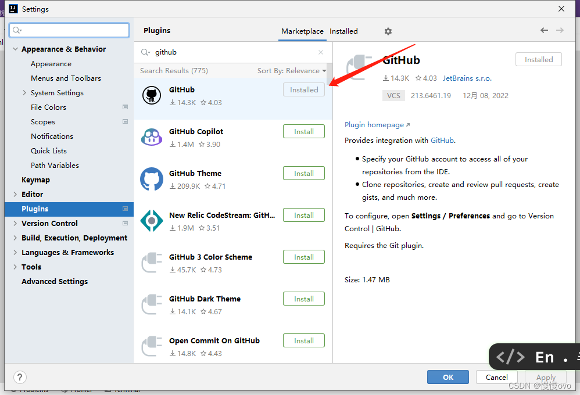Click Installed button in GitHub list row
Screen dimensions: 580x395
(x=304, y=90)
